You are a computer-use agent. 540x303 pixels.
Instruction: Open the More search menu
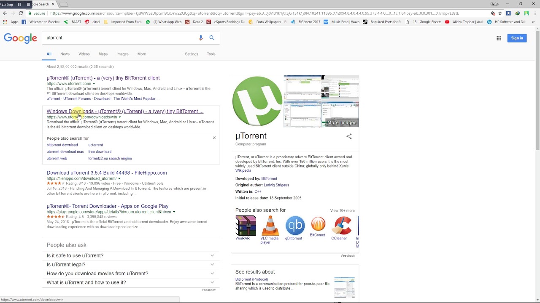141,54
